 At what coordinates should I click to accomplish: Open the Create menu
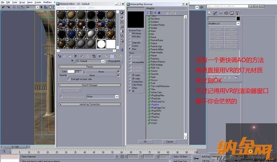(x=38, y=2)
